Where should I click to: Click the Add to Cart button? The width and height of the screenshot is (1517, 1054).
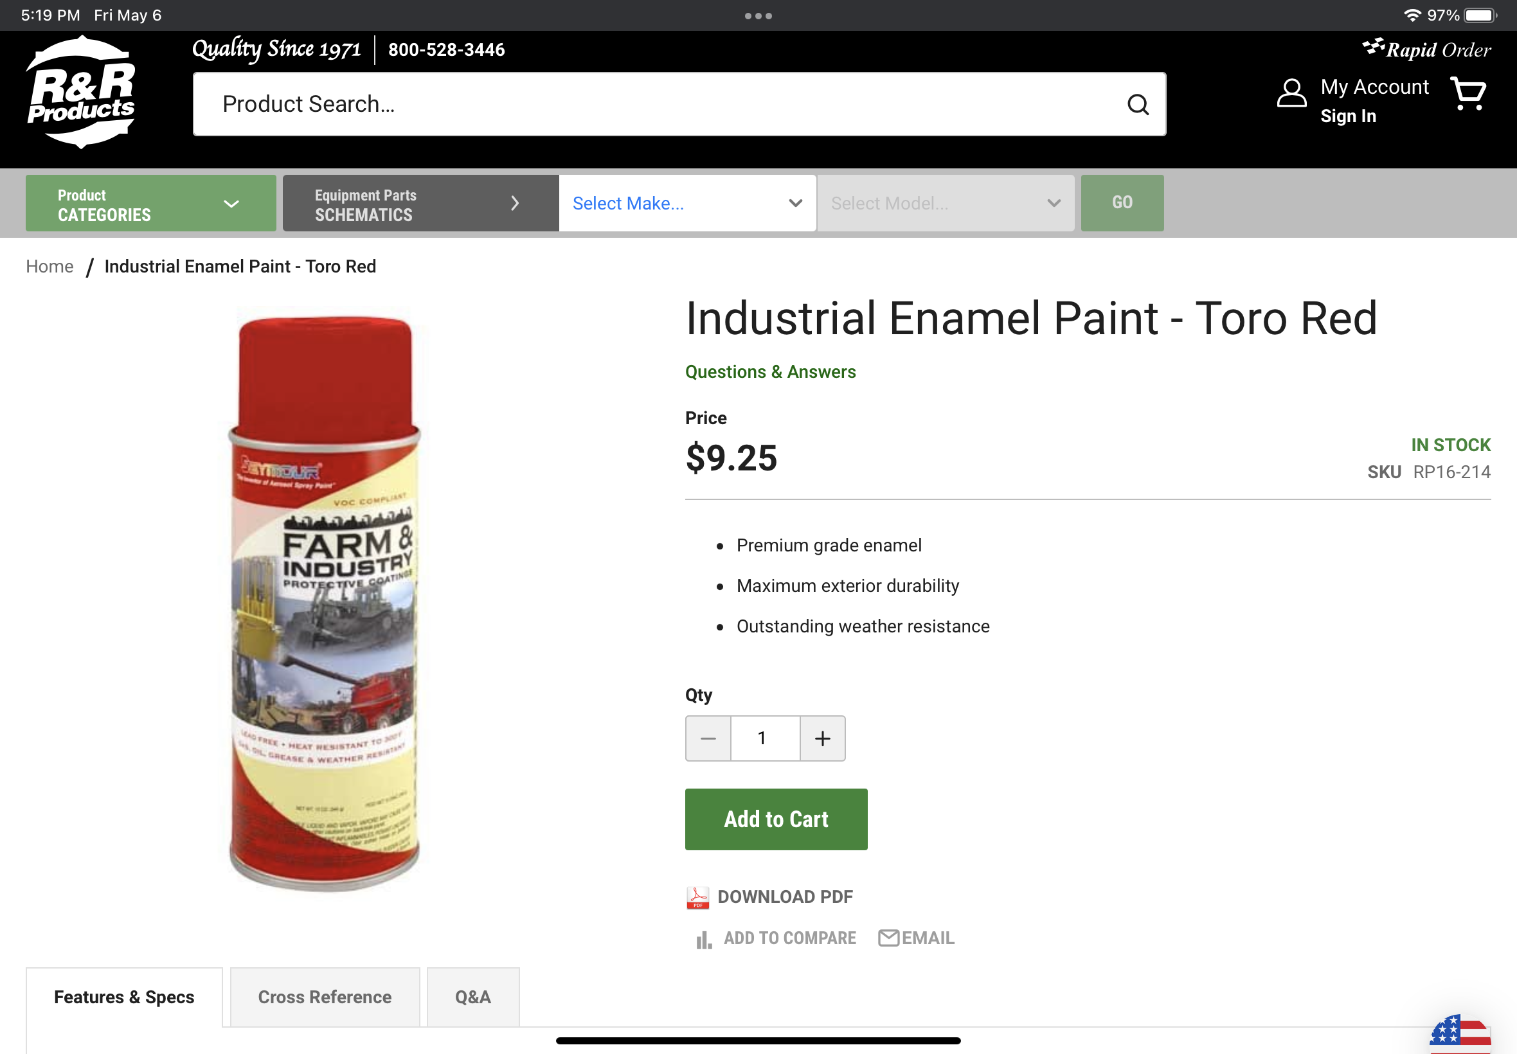[776, 819]
